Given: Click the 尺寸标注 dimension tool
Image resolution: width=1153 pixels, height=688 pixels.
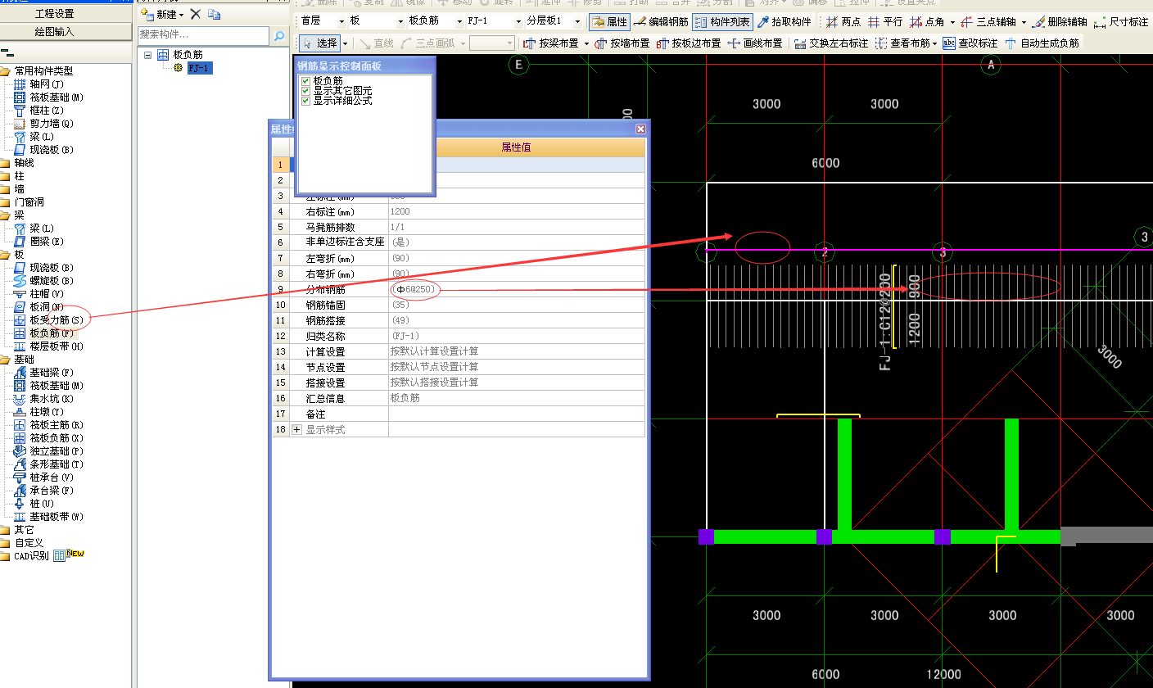Looking at the screenshot, I should point(1122,22).
